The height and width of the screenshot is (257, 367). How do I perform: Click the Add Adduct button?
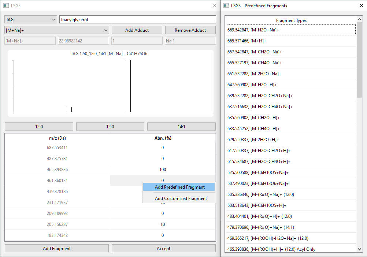(137, 30)
